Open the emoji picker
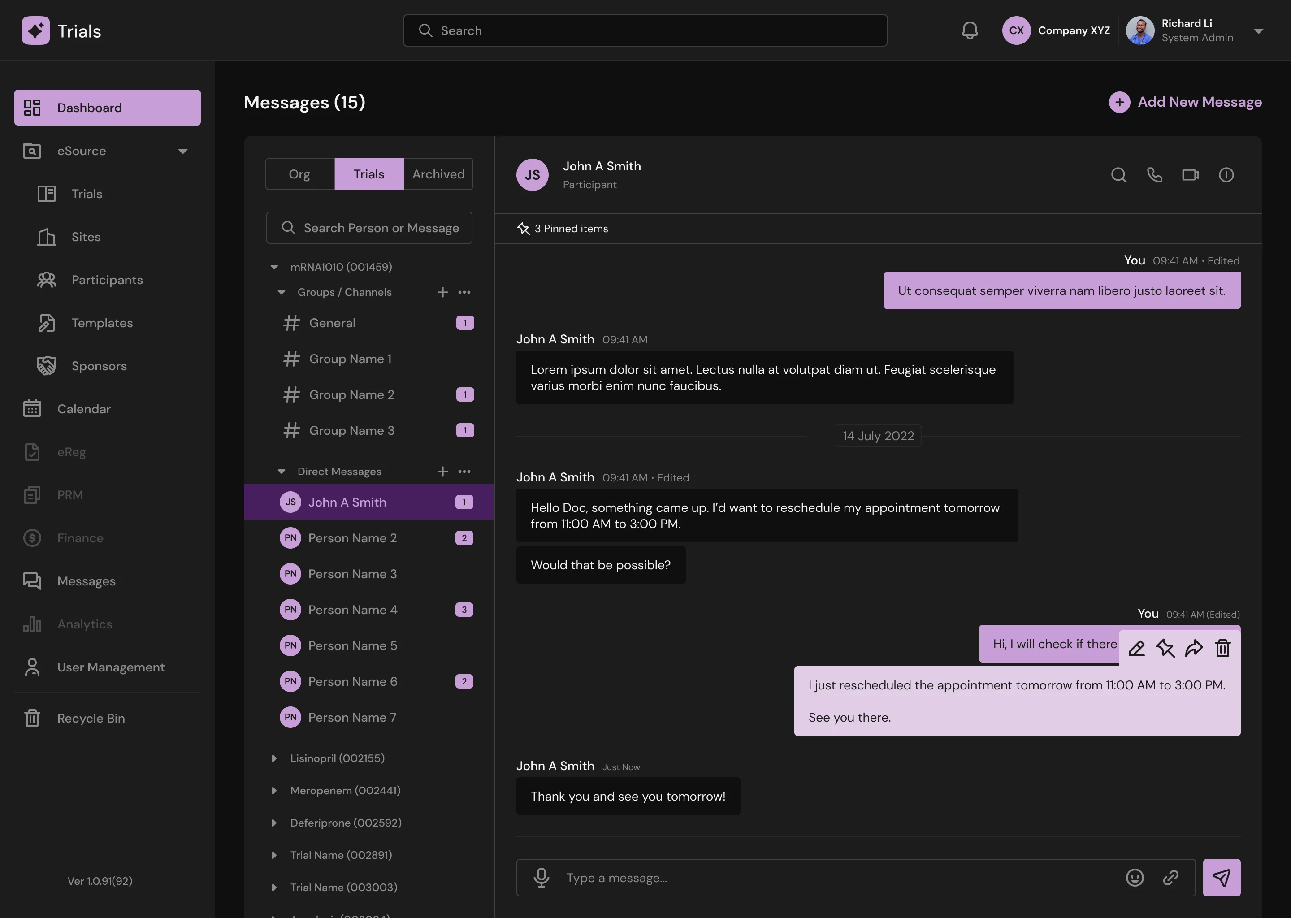Screen dimensions: 1291x918 click(1135, 877)
